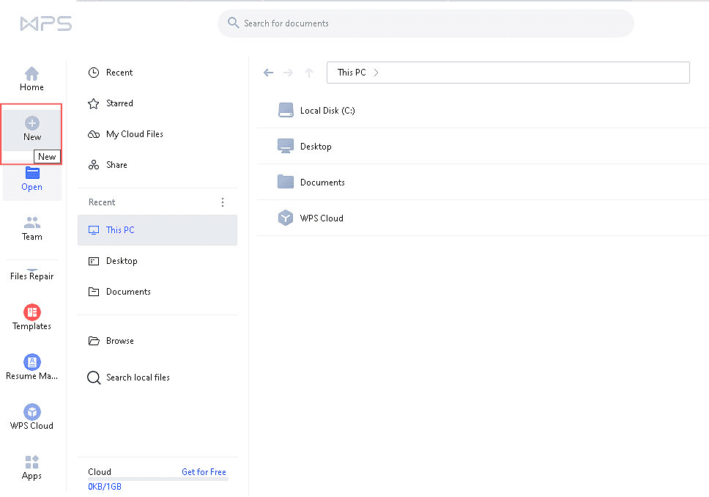This screenshot has width=709, height=497.
Task: Click the WPS logo
Action: point(46,23)
